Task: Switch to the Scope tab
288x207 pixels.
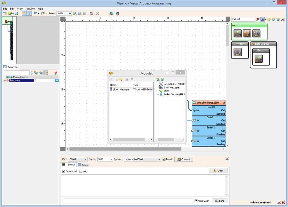Action: pos(83,165)
